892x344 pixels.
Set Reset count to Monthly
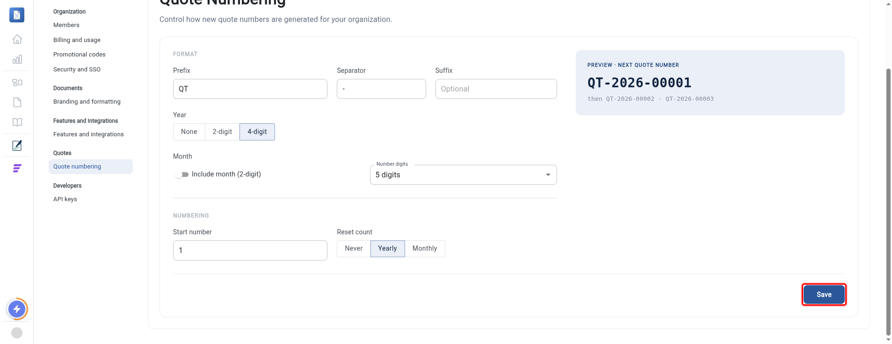pyautogui.click(x=425, y=249)
